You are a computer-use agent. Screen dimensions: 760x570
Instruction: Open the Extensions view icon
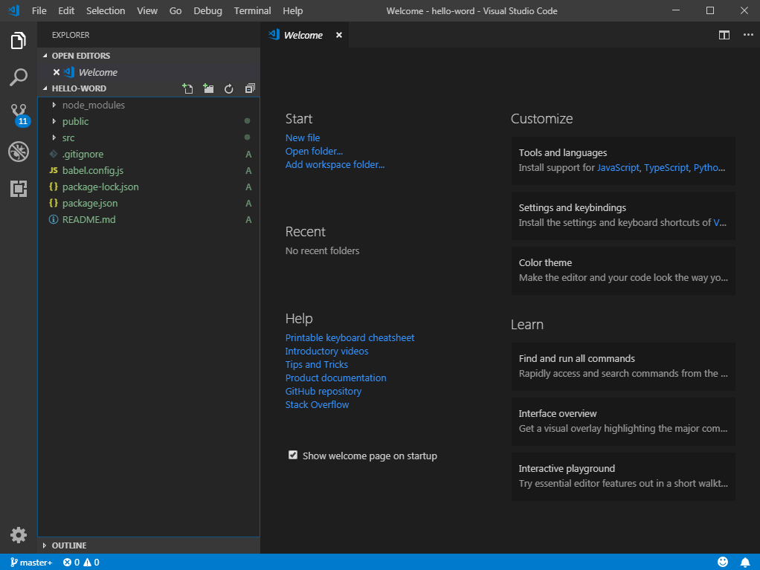tap(19, 189)
